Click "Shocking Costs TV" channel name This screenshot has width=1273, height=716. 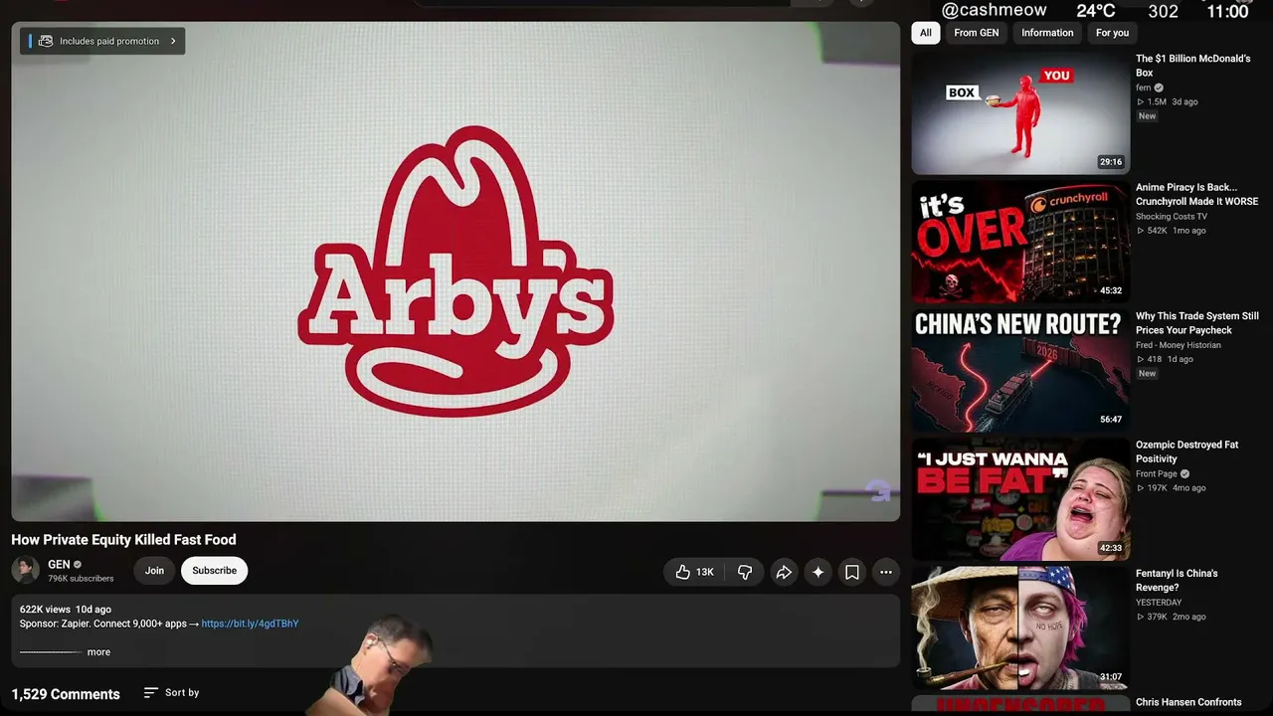pyautogui.click(x=1172, y=216)
